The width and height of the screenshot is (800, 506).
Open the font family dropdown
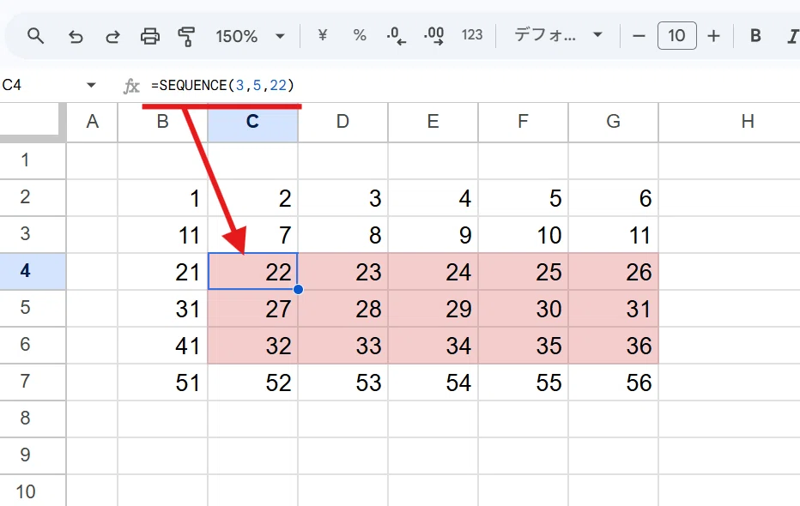pyautogui.click(x=558, y=35)
